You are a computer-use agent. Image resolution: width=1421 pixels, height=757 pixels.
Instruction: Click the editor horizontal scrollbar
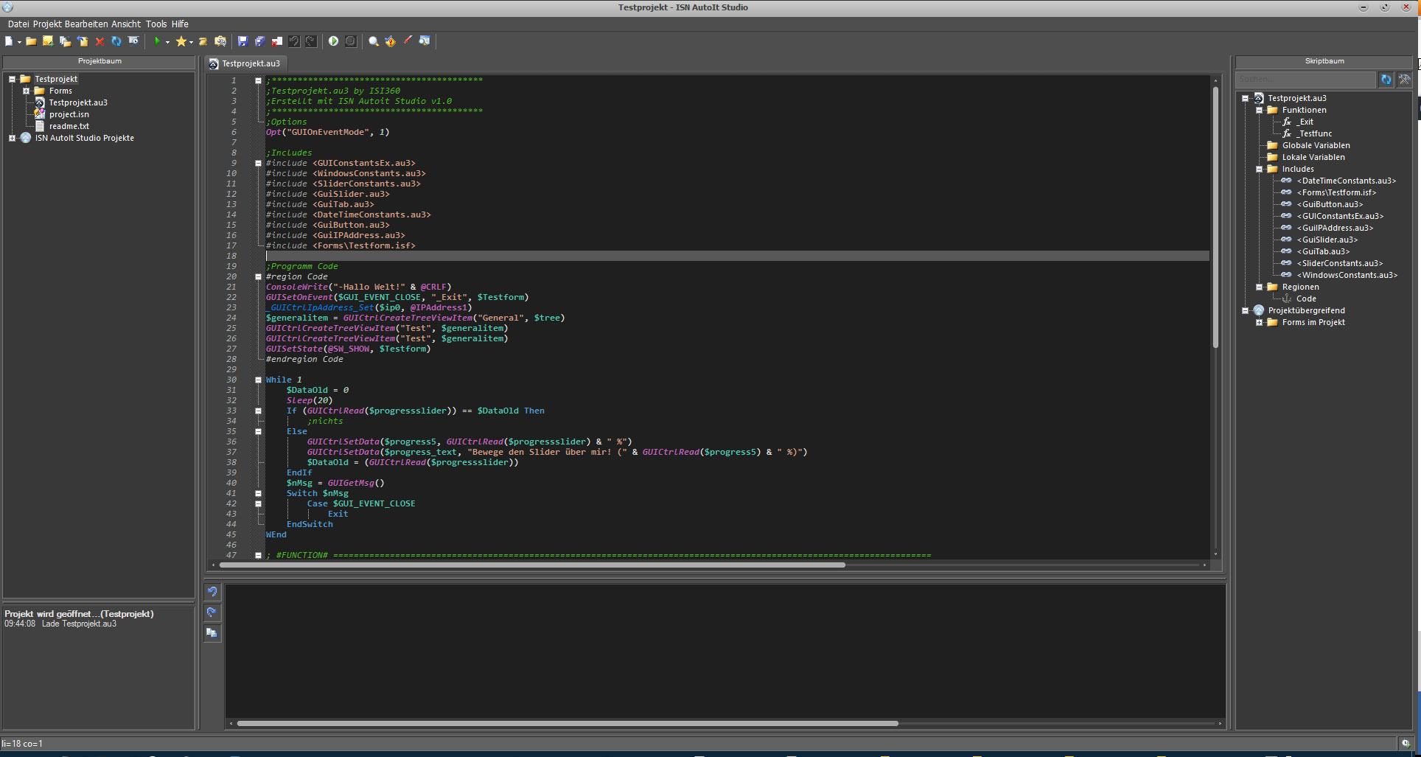532,565
